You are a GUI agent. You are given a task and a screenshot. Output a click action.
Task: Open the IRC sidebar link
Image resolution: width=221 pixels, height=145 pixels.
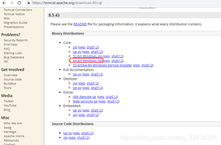(x=6, y=62)
